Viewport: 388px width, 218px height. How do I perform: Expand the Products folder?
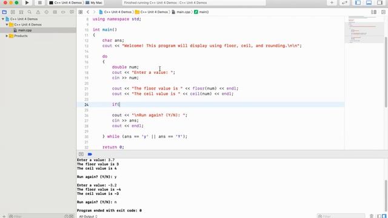point(7,36)
